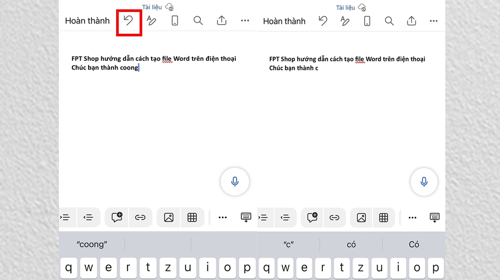Image resolution: width=500 pixels, height=280 pixels.
Task: Tap the share icon in the right screen
Action: click(x=411, y=21)
